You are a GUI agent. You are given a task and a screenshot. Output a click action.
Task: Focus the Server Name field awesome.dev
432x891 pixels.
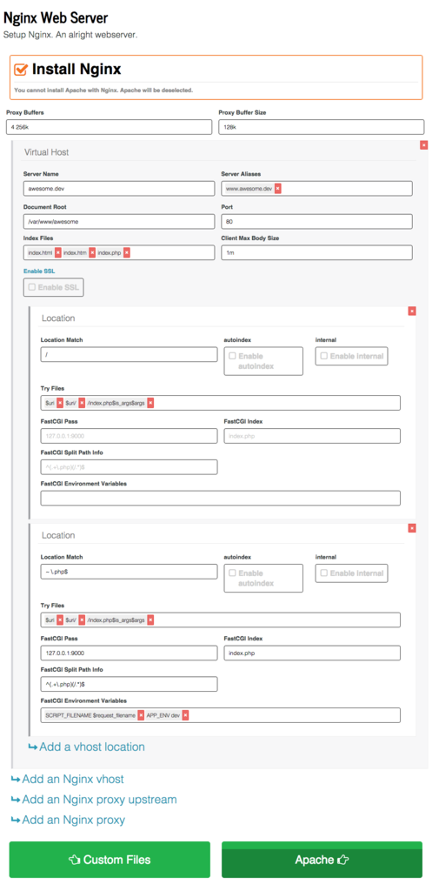[119, 189]
